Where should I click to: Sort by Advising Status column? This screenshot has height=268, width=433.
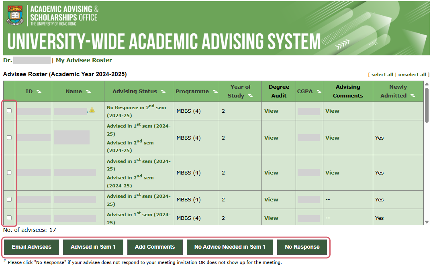[163, 91]
